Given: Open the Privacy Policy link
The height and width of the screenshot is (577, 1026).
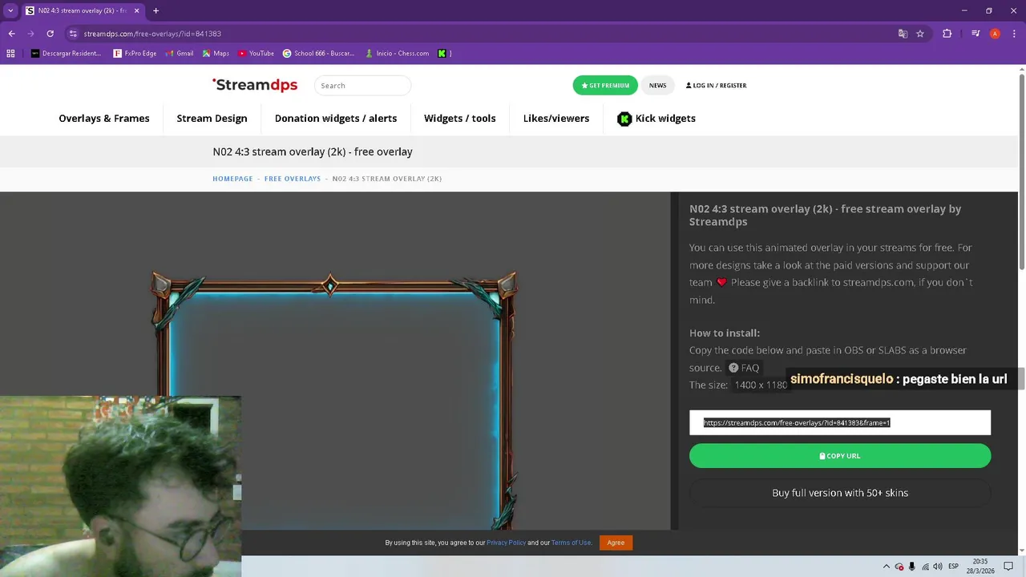Looking at the screenshot, I should tap(506, 543).
